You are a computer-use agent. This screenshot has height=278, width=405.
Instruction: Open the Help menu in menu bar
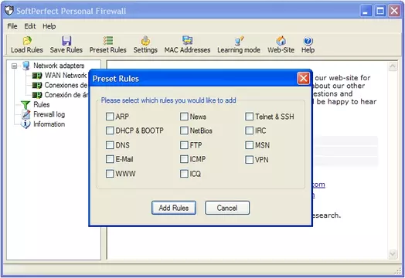(x=49, y=26)
